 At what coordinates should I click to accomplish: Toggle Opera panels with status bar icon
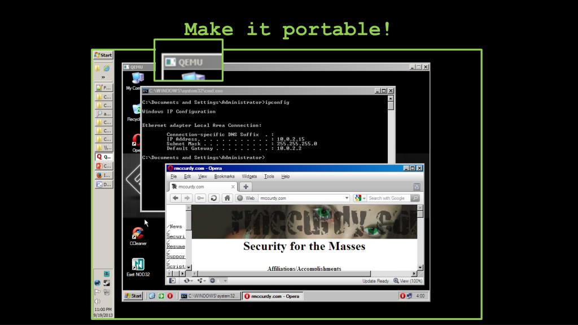click(172, 281)
